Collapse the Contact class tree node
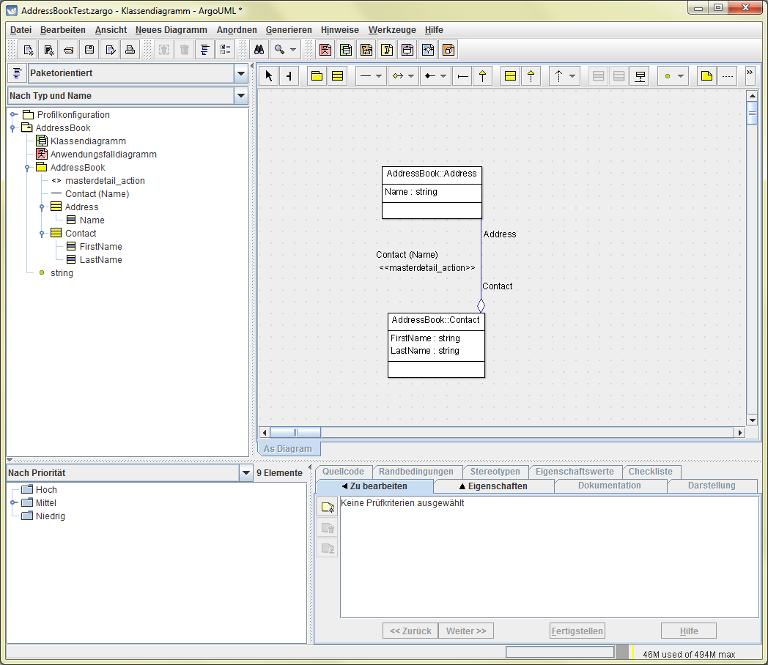This screenshot has height=665, width=768. [x=42, y=234]
